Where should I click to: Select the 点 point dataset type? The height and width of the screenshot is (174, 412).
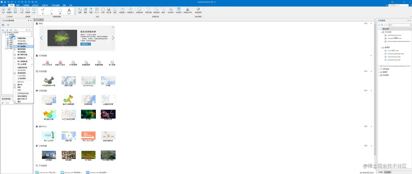[43, 11]
